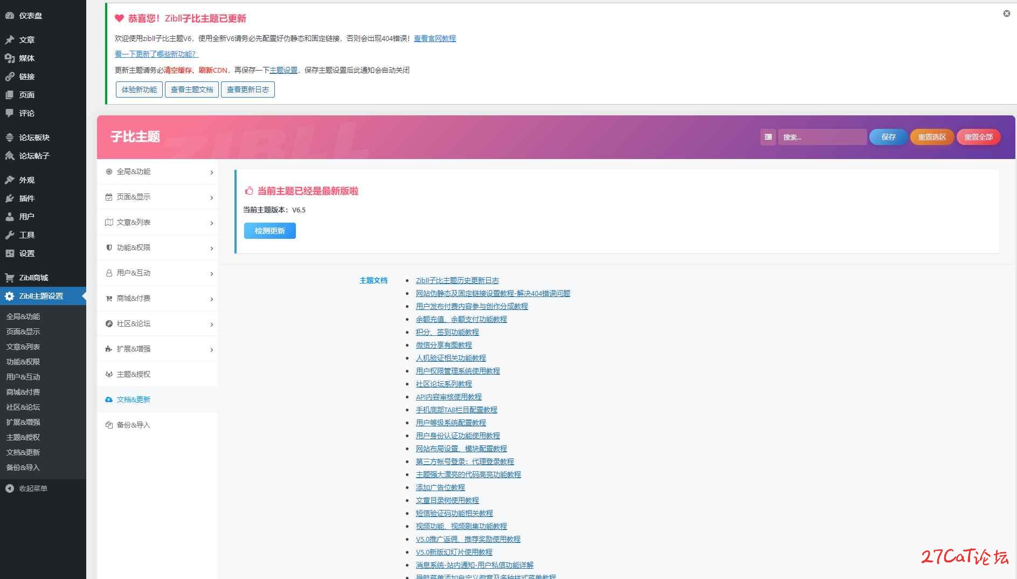Image resolution: width=1017 pixels, height=579 pixels.
Task: Expand the 社区&论坛 section chevron
Action: click(x=211, y=325)
